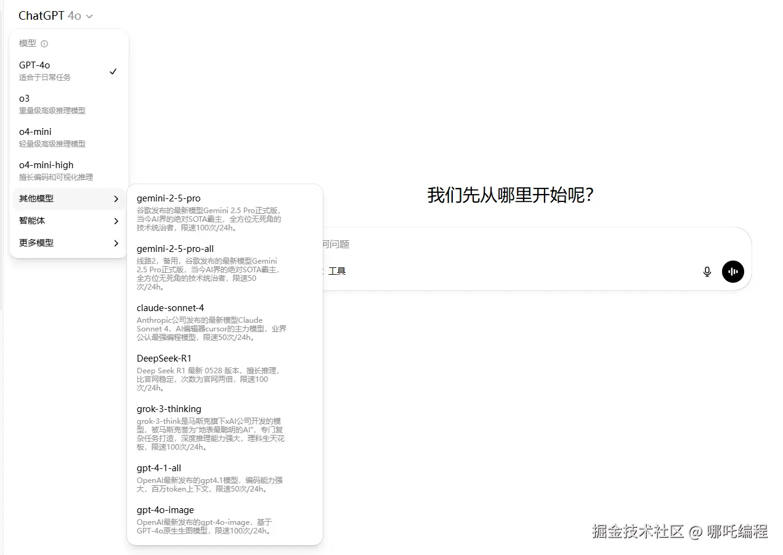The height and width of the screenshot is (555, 783).
Task: Click the checkmark beside GPT-4o
Action: coord(113,71)
